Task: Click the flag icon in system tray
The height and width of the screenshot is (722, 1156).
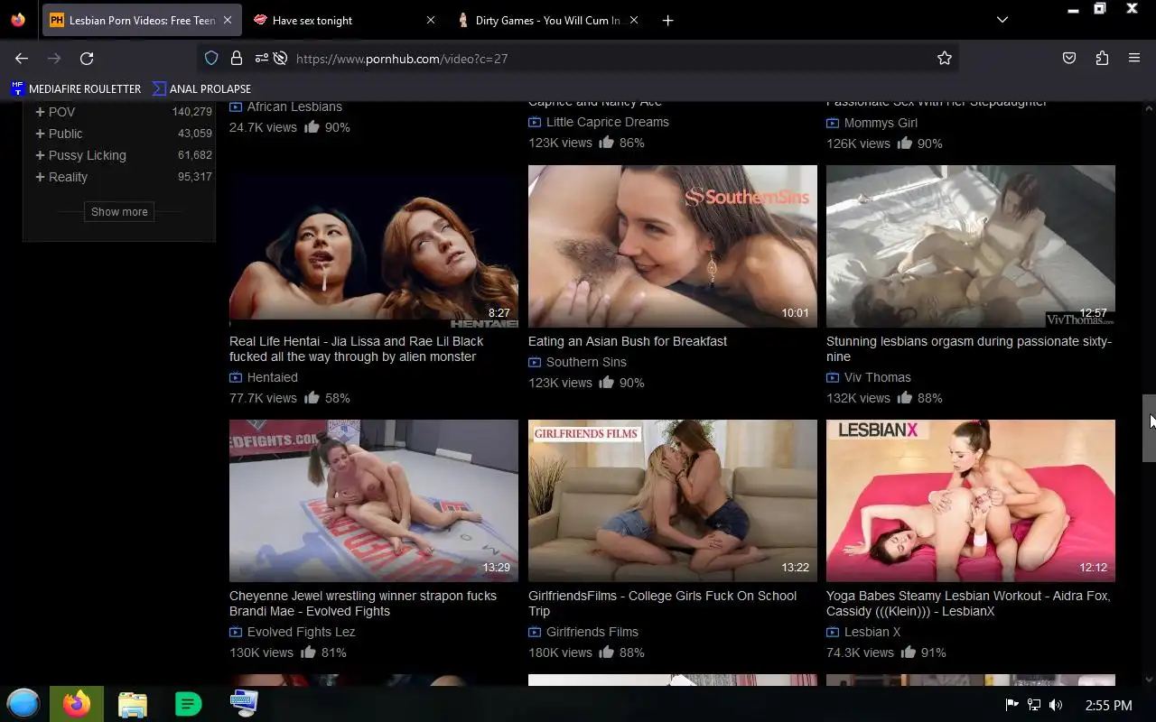Action: [1011, 705]
